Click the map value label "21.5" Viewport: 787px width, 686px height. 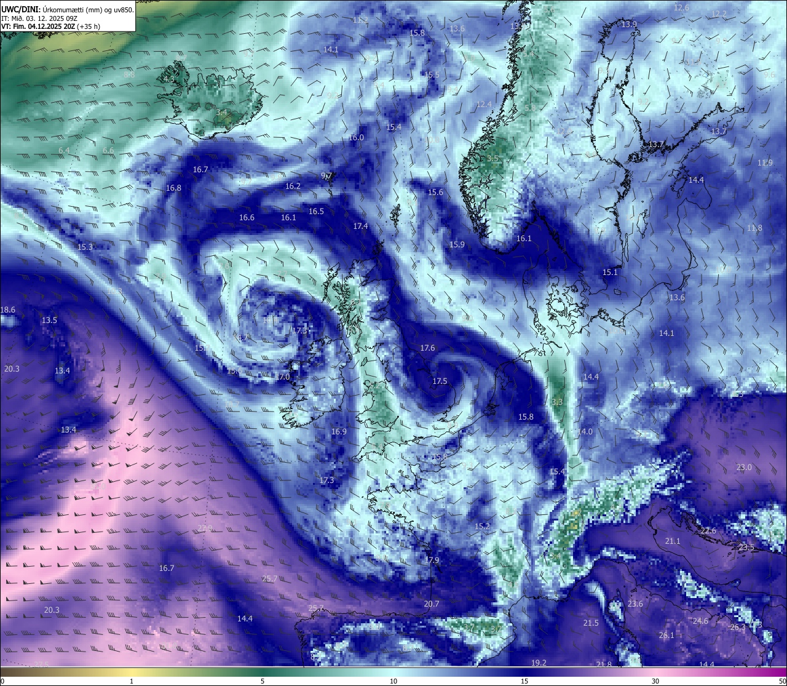pyautogui.click(x=591, y=623)
